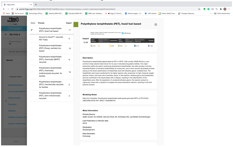This screenshot has width=233, height=147.
Task: Open Chrome's three-dot menu
Action: [x=229, y=9]
